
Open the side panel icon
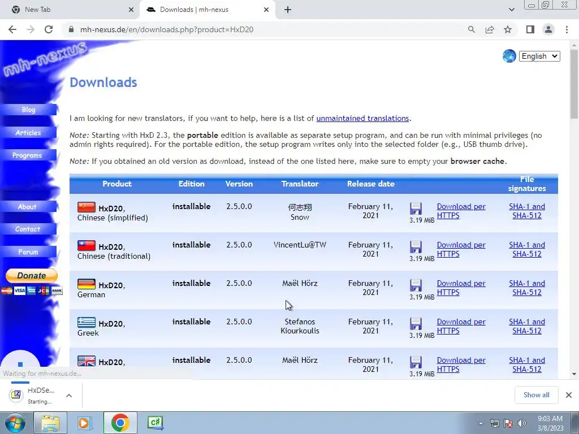[x=530, y=29]
